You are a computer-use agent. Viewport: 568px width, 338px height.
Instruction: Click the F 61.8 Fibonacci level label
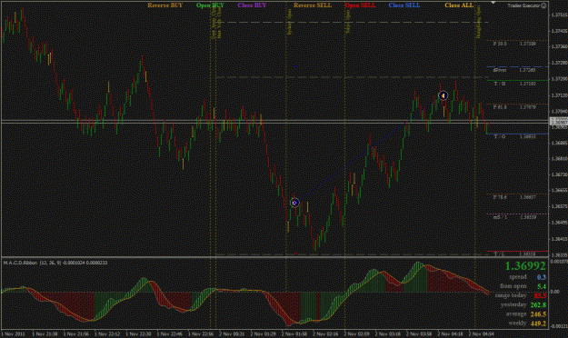[x=500, y=107]
